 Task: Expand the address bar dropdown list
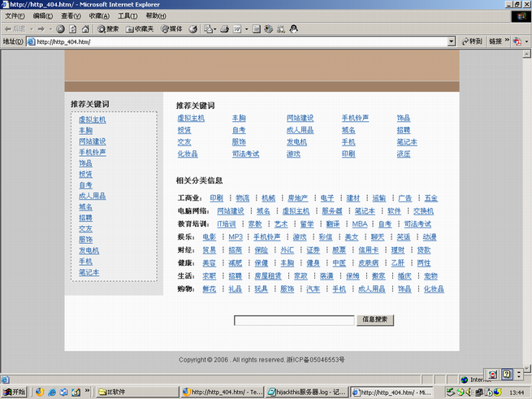[x=451, y=41]
